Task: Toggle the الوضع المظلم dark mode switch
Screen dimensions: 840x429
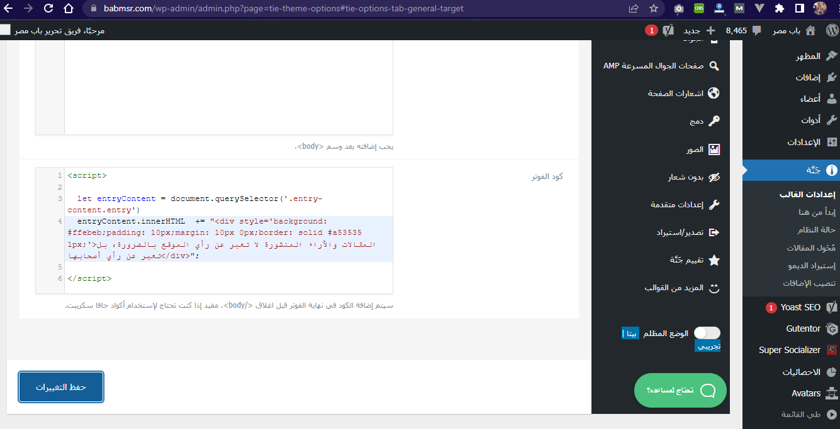Action: (707, 333)
